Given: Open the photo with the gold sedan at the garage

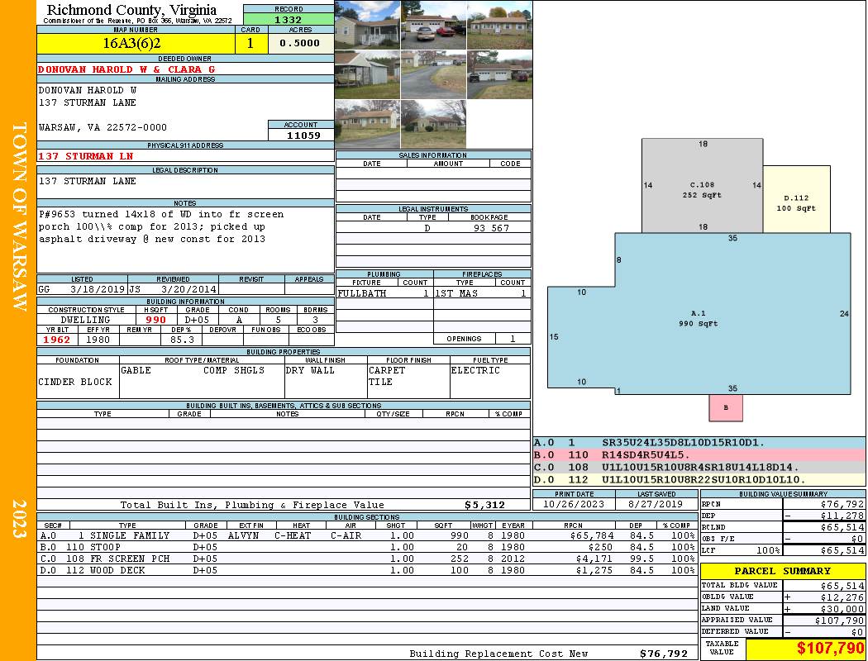Looking at the screenshot, I should [433, 25].
